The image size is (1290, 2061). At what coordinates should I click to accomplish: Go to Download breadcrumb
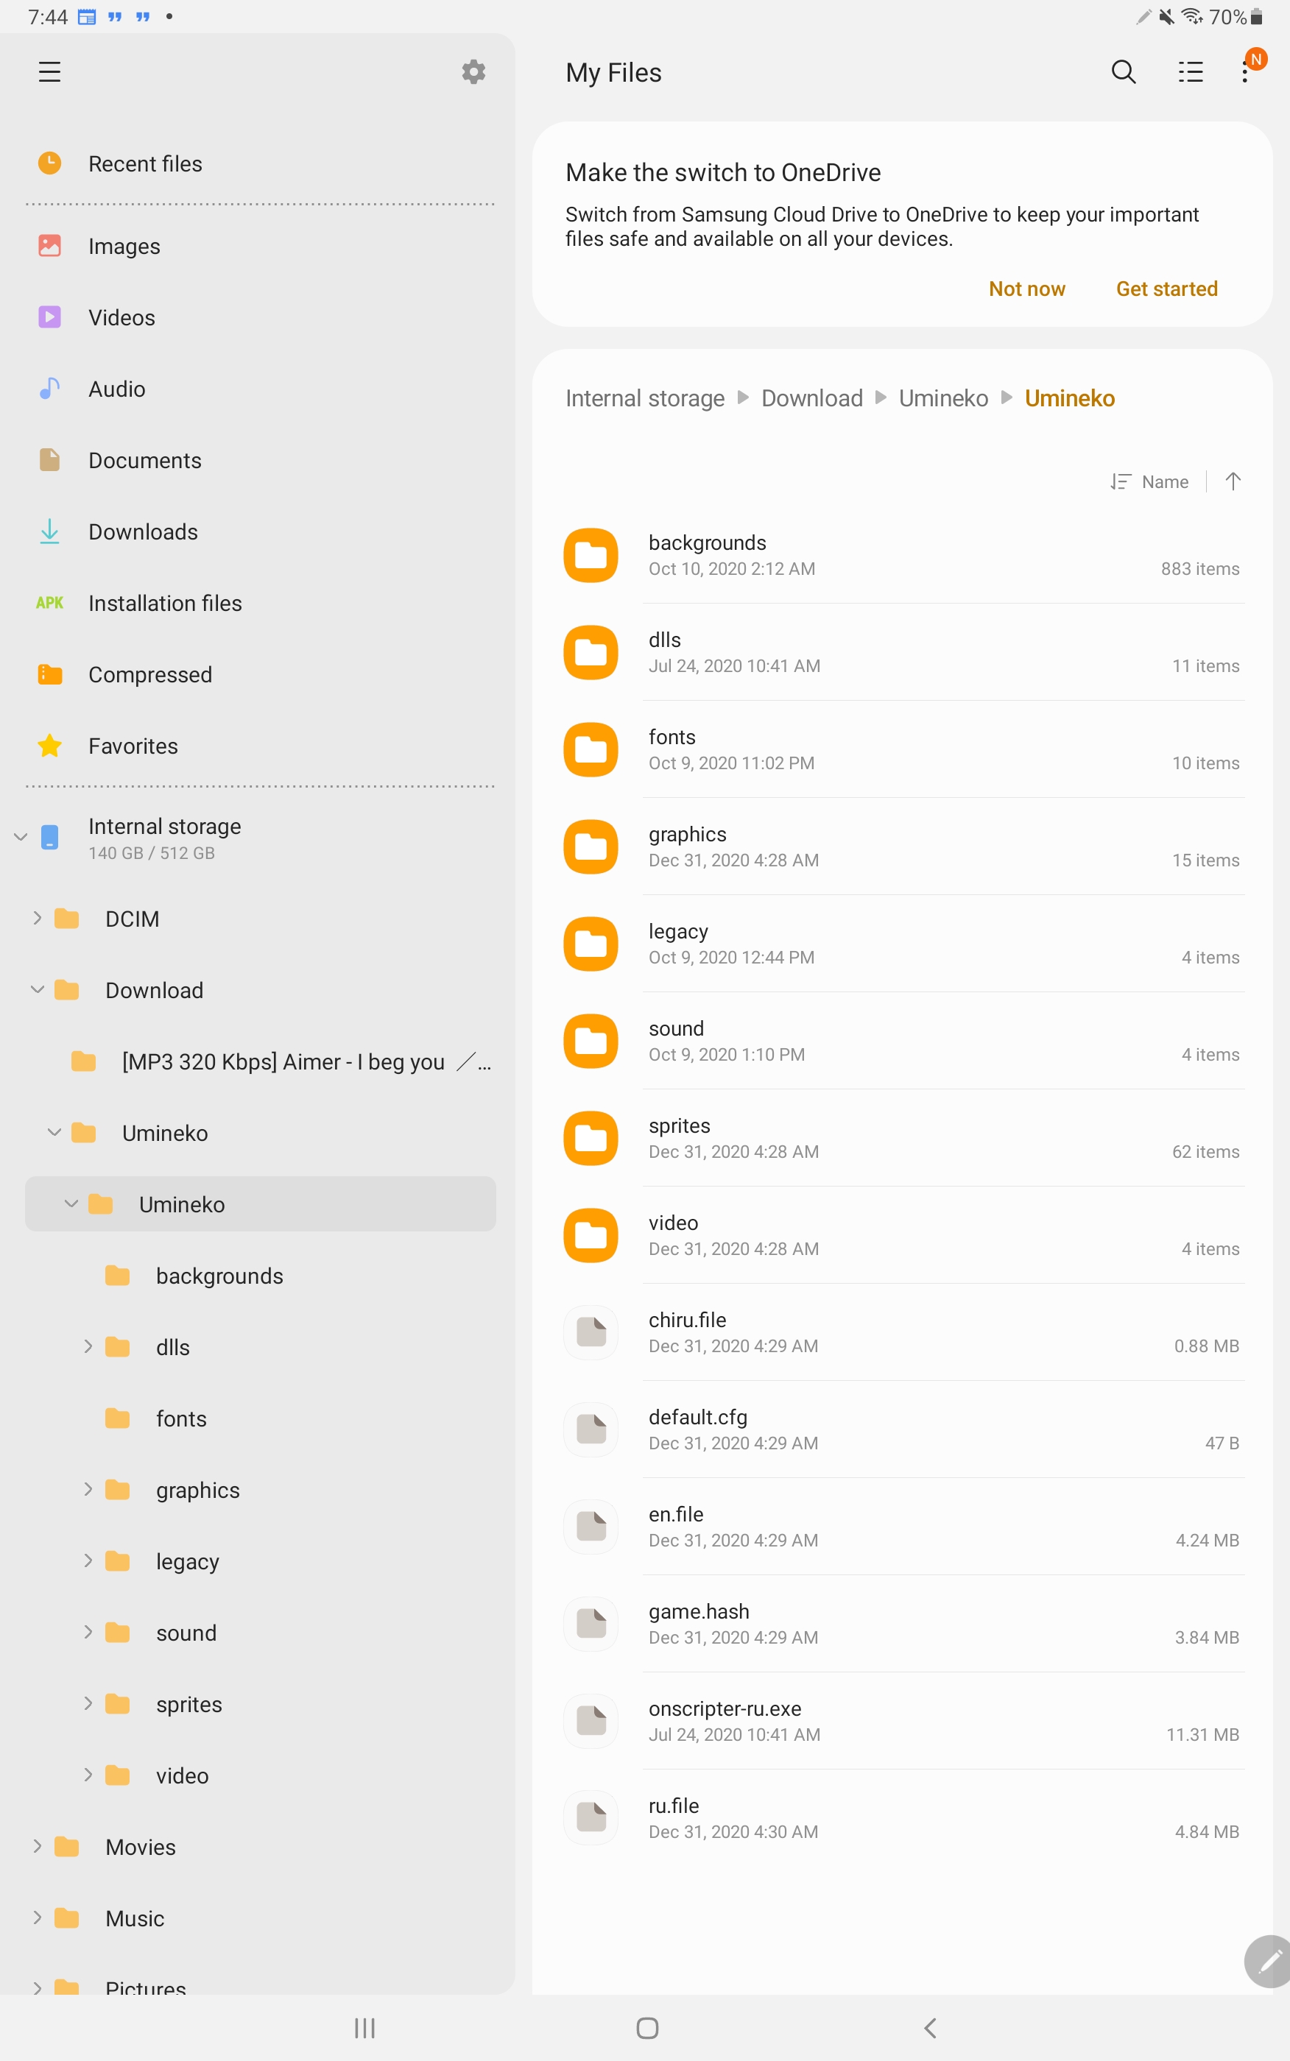click(x=811, y=398)
